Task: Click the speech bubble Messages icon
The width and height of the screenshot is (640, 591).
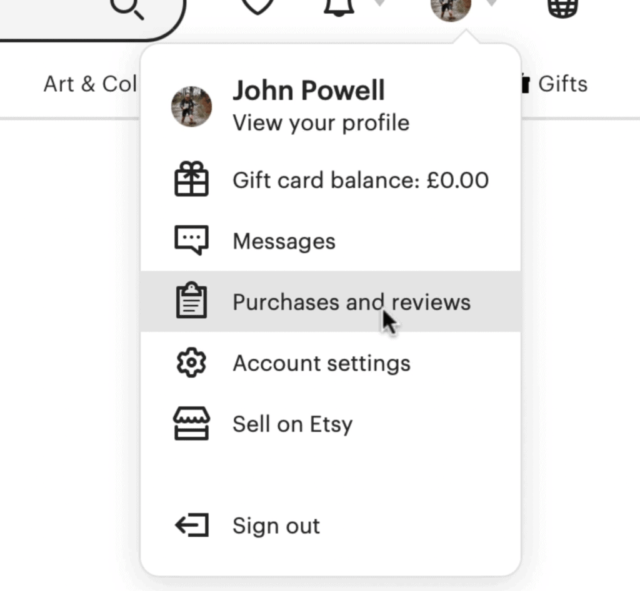Action: coord(191,241)
